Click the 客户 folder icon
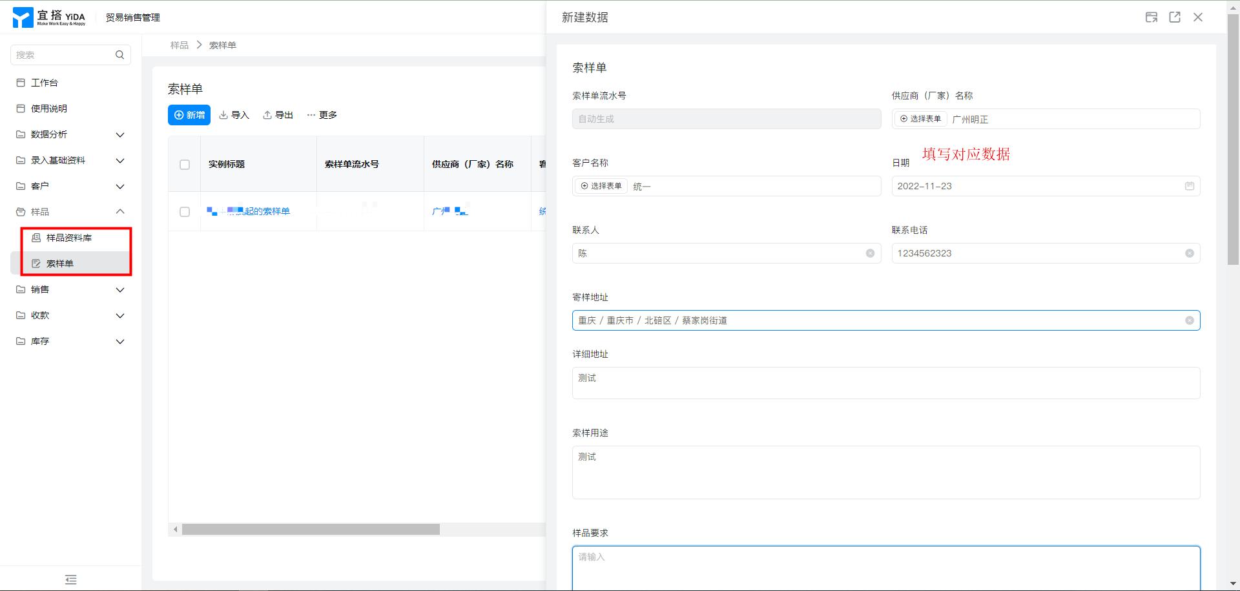1240x591 pixels. pyautogui.click(x=21, y=186)
